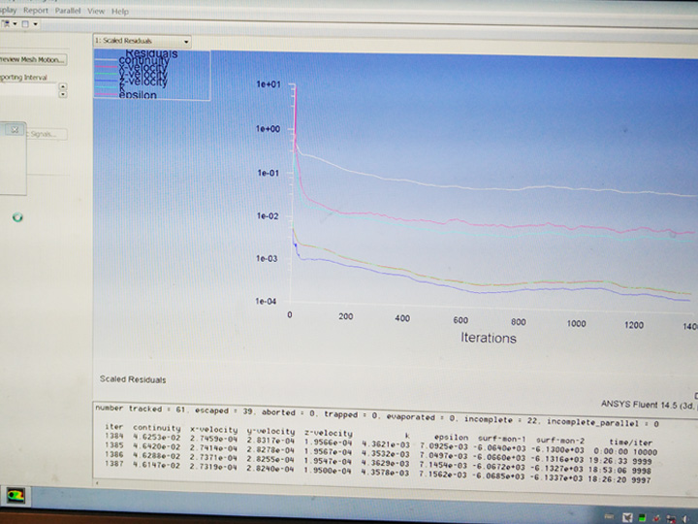Screen dimensions: 698x524
Task: Decrease the Reporting Interval with down arrow
Action: (63, 94)
